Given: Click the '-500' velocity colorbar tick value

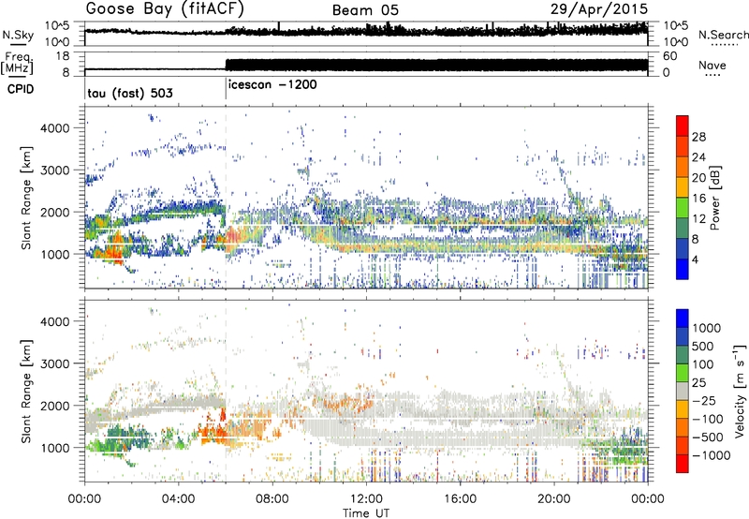Looking at the screenshot, I should [708, 437].
